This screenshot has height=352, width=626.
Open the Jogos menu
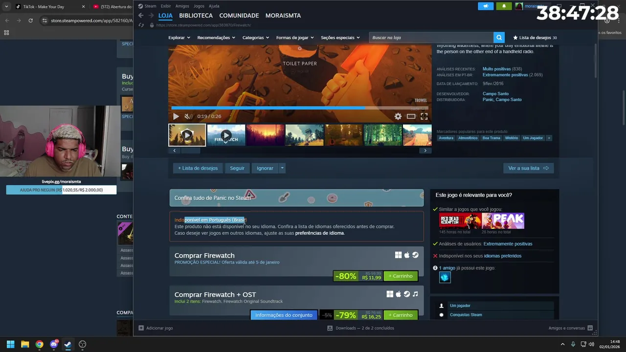(199, 6)
